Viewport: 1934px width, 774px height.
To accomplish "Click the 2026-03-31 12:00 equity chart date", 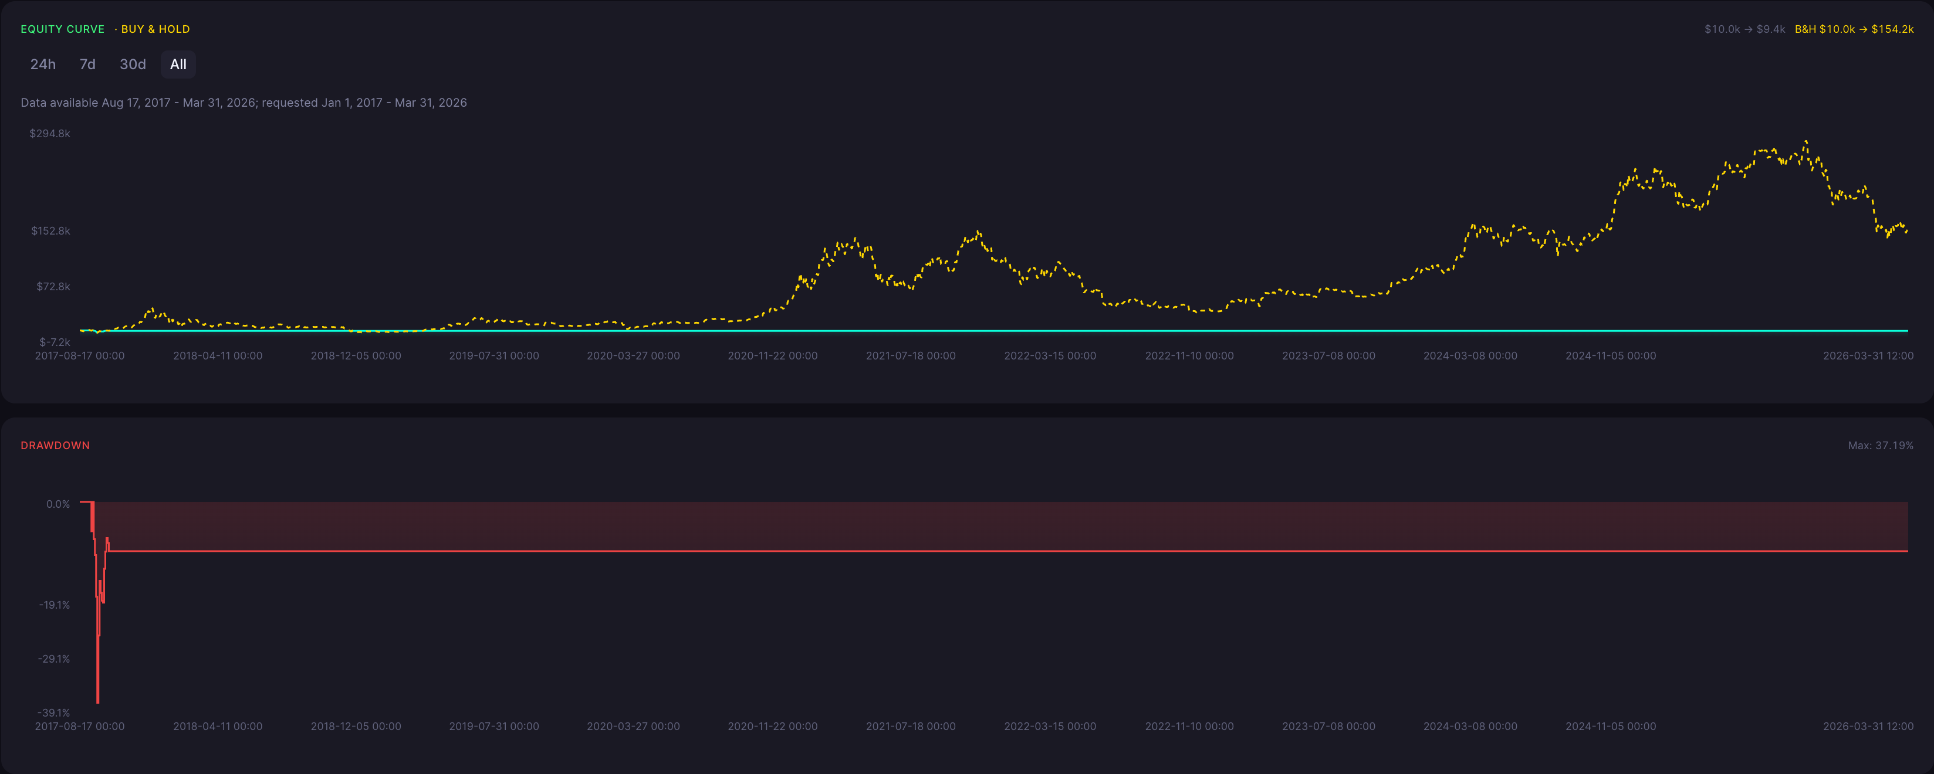I will 1868,355.
